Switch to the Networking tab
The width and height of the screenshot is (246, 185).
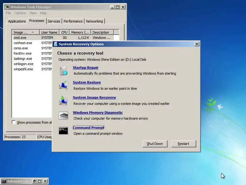pos(94,21)
